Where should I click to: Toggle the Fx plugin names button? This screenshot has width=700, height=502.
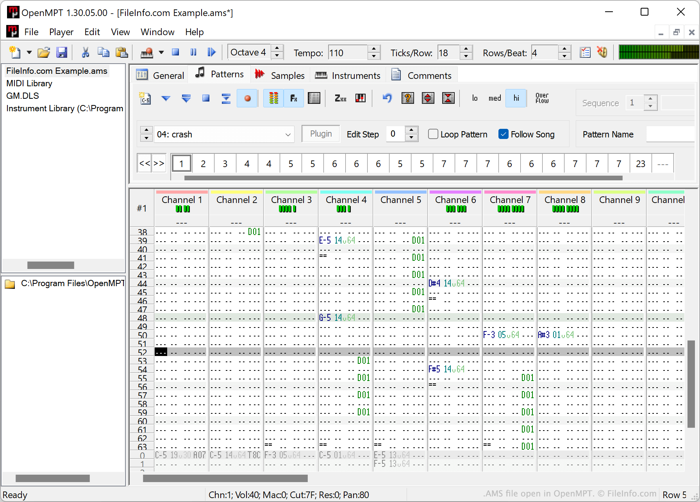294,98
